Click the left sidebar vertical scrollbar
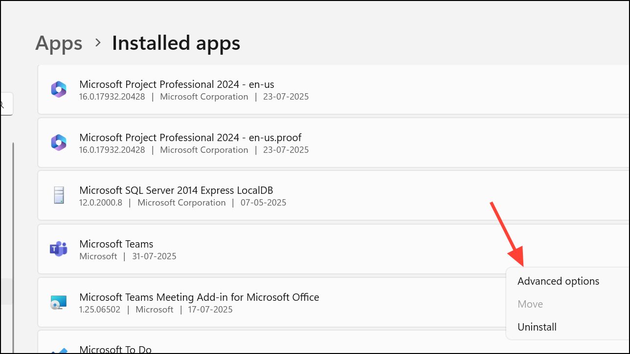Screen dimensions: 630x354 click(13, 244)
